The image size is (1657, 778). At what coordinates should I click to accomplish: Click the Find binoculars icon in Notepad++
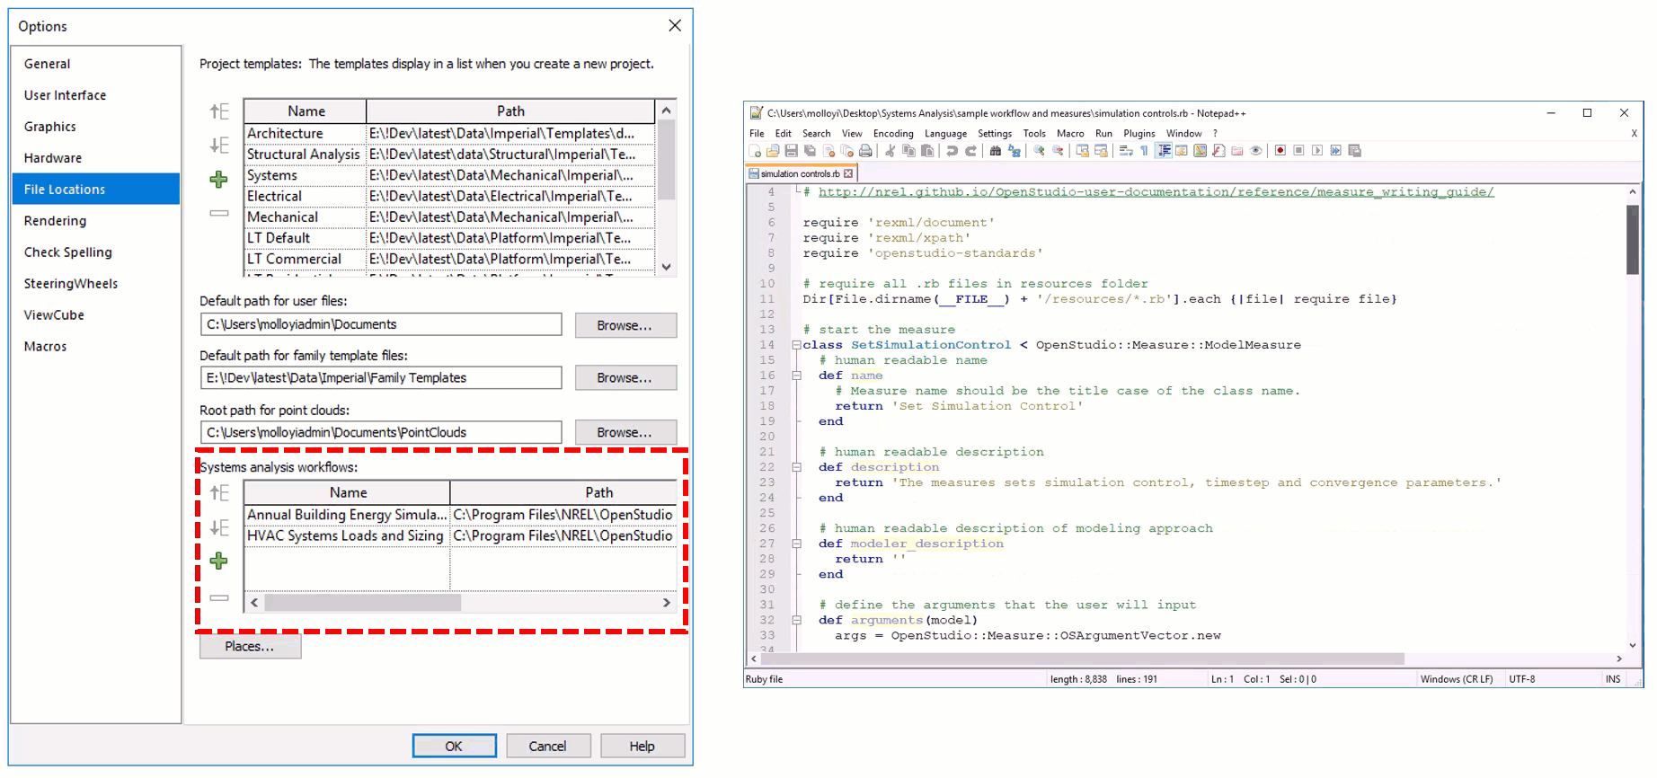(x=995, y=151)
